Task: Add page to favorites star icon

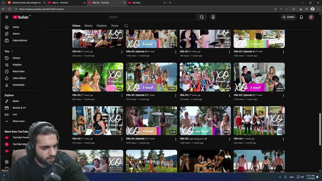Action: (287, 9)
